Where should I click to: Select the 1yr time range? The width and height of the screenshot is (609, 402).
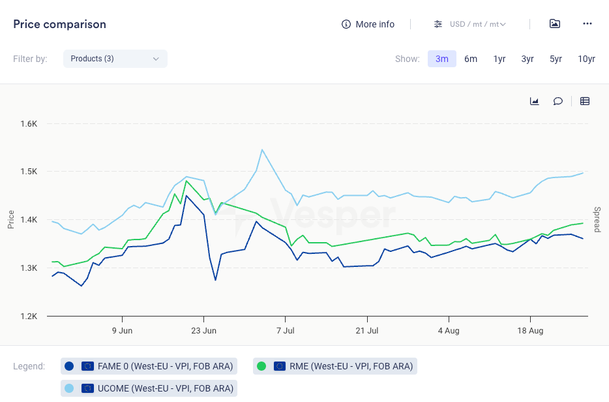click(499, 59)
